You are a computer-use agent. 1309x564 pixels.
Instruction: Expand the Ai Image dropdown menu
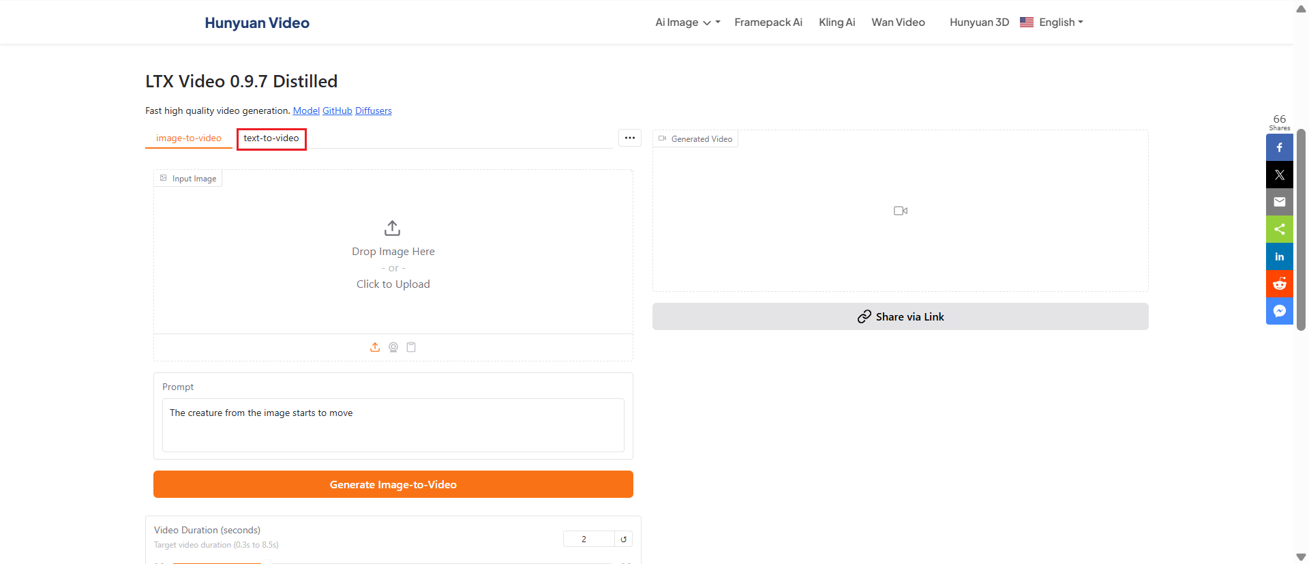687,23
